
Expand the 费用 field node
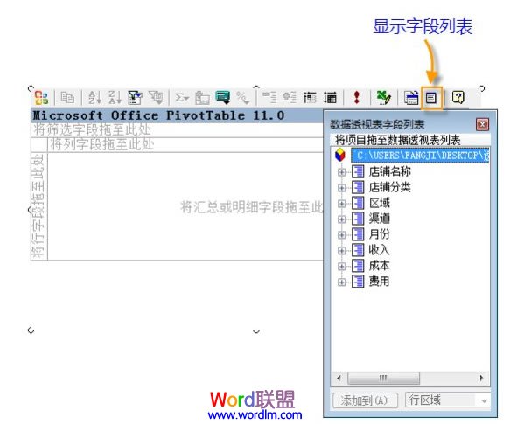[x=341, y=282]
